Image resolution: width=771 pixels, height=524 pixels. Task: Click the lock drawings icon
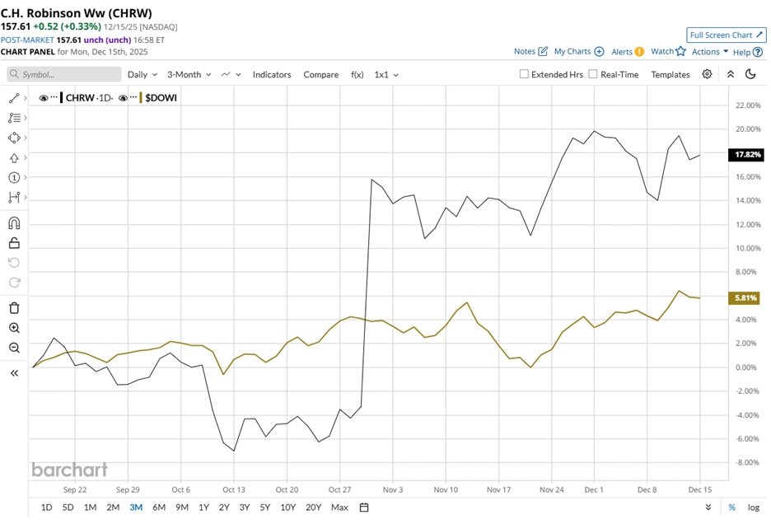tap(14, 243)
